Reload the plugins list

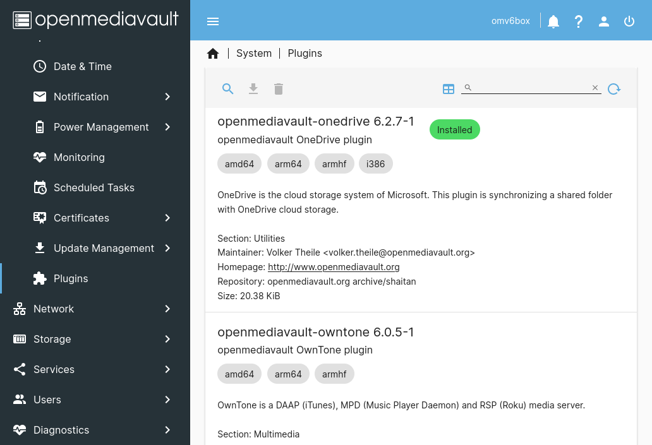click(614, 89)
